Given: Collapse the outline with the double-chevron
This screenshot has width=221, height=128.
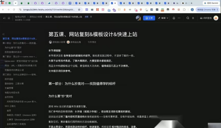Looking at the screenshot, I should click(4, 34).
